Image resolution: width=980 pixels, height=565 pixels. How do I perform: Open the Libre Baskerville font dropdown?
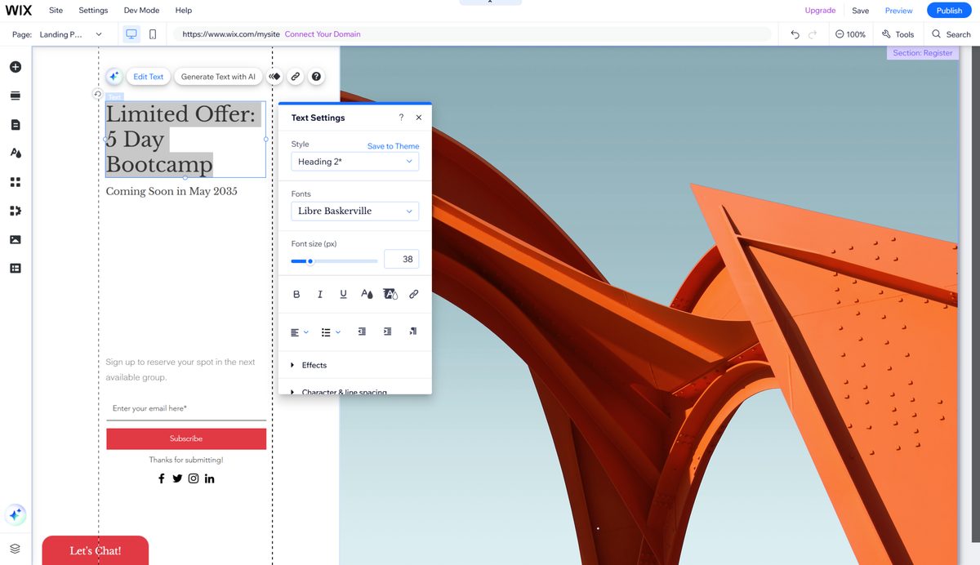tap(354, 211)
